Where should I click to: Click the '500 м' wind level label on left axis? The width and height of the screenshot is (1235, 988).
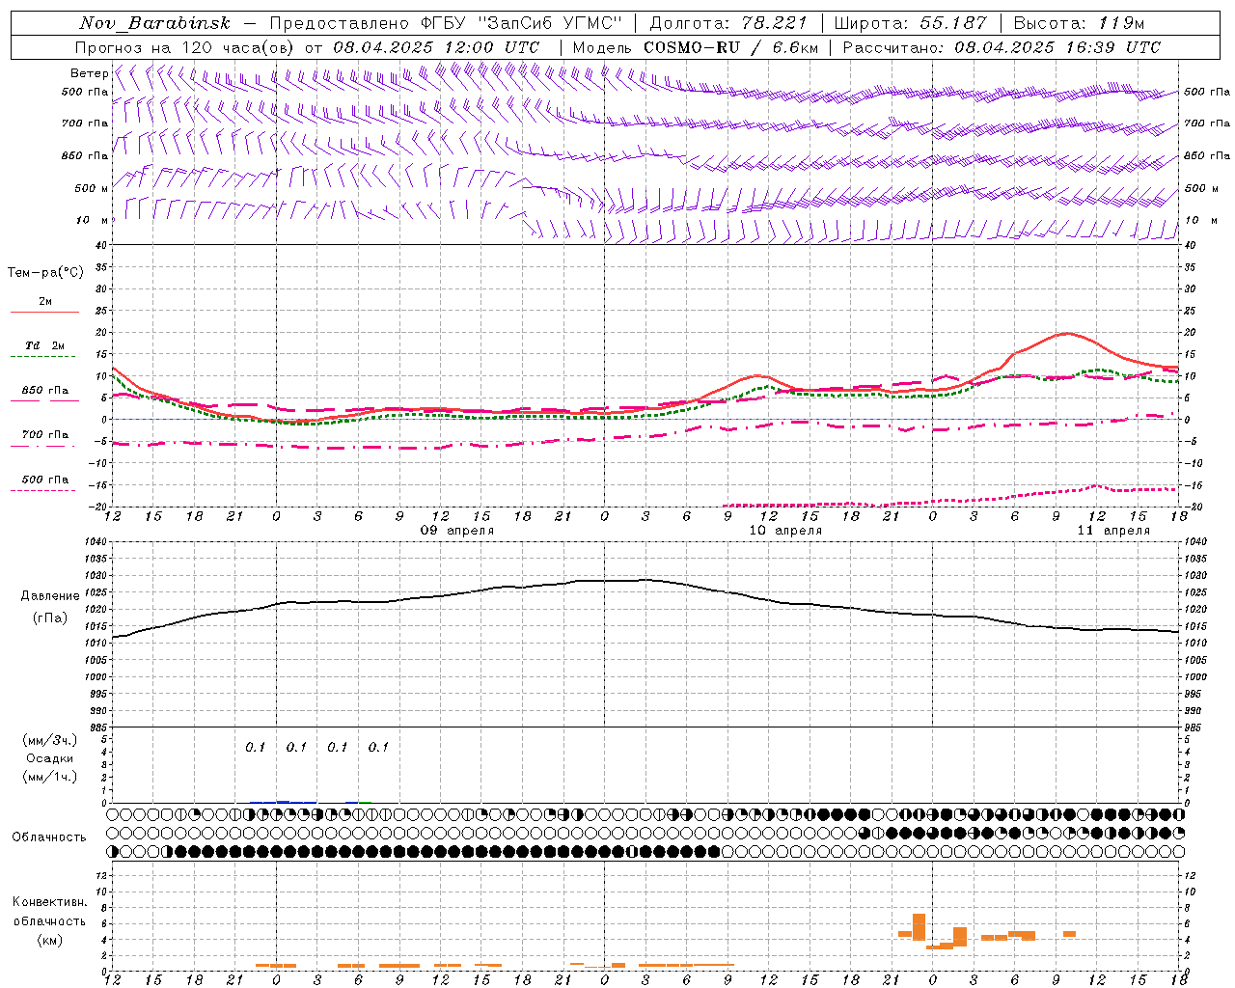click(92, 188)
